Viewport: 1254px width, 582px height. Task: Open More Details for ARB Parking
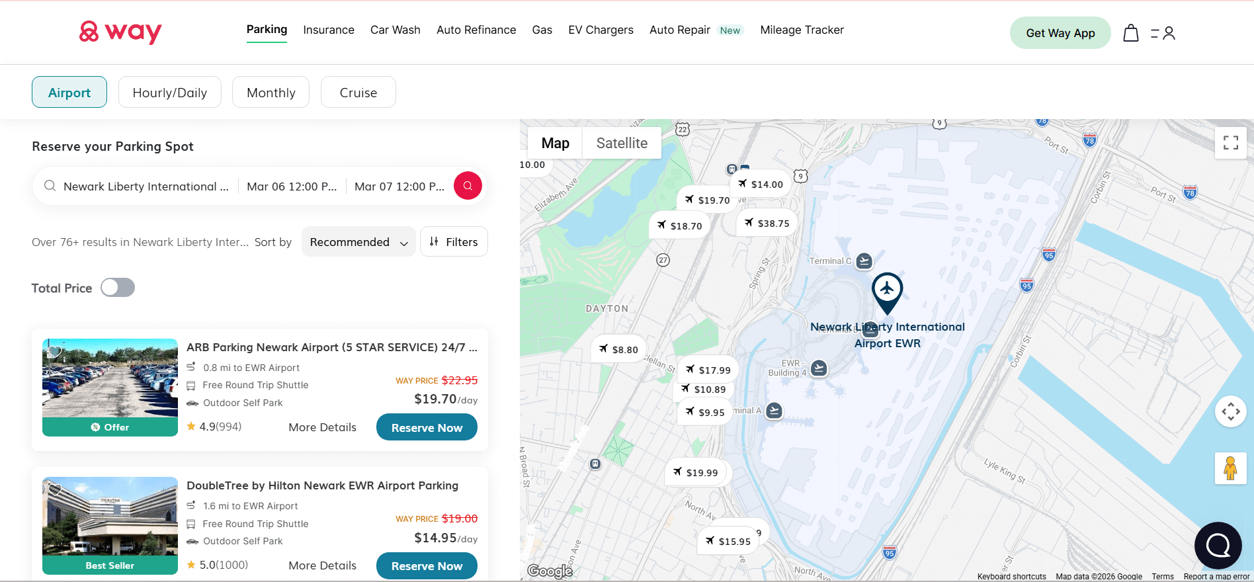(x=322, y=427)
